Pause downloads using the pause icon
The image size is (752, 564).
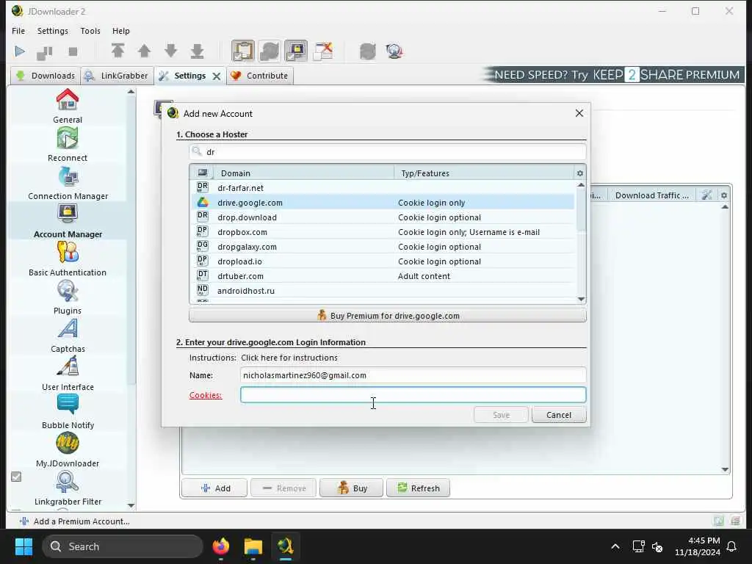point(45,52)
